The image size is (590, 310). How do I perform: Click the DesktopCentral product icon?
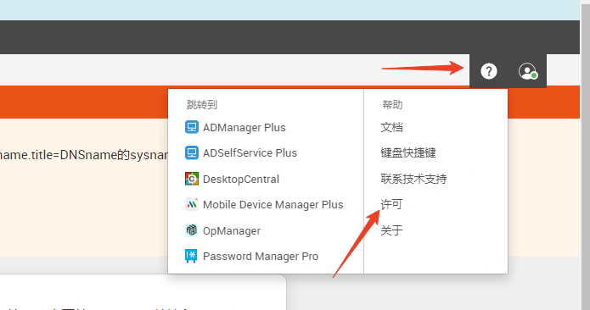192,179
